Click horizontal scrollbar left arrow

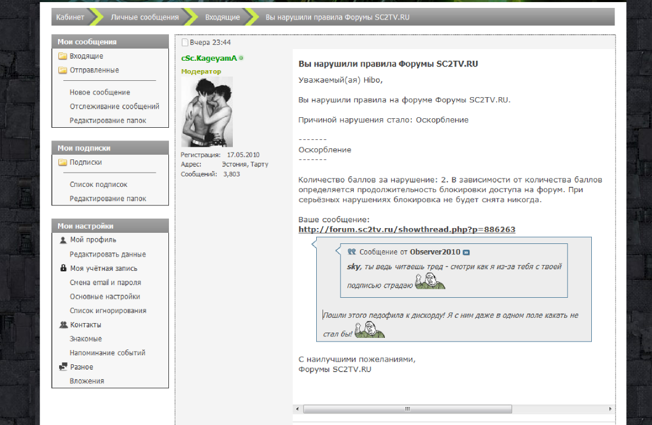[297, 409]
